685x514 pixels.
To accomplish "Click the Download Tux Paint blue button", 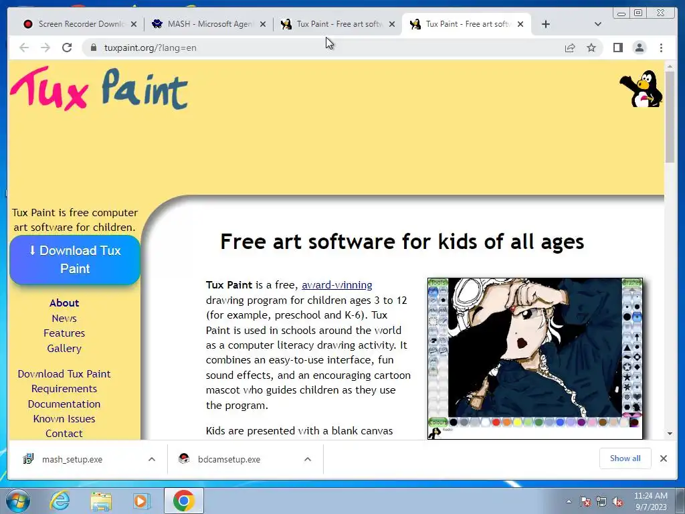I will point(75,260).
